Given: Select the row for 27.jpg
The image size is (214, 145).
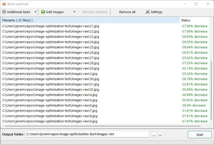Looking at the screenshot, I should tap(105, 58).
